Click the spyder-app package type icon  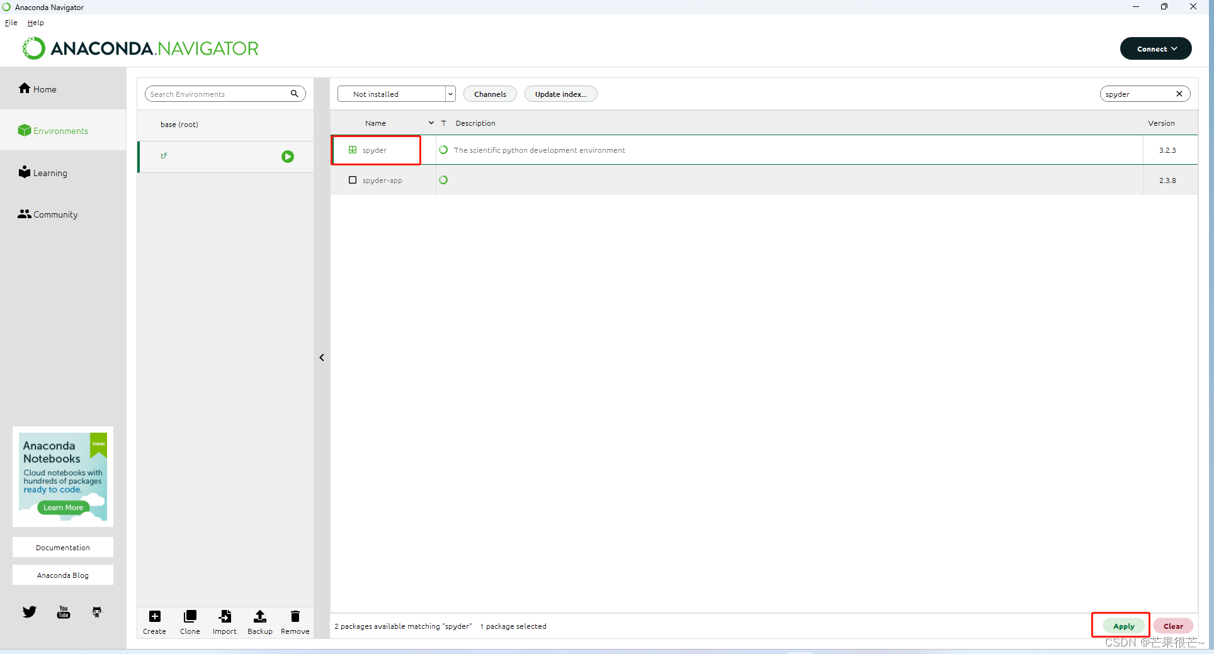443,180
